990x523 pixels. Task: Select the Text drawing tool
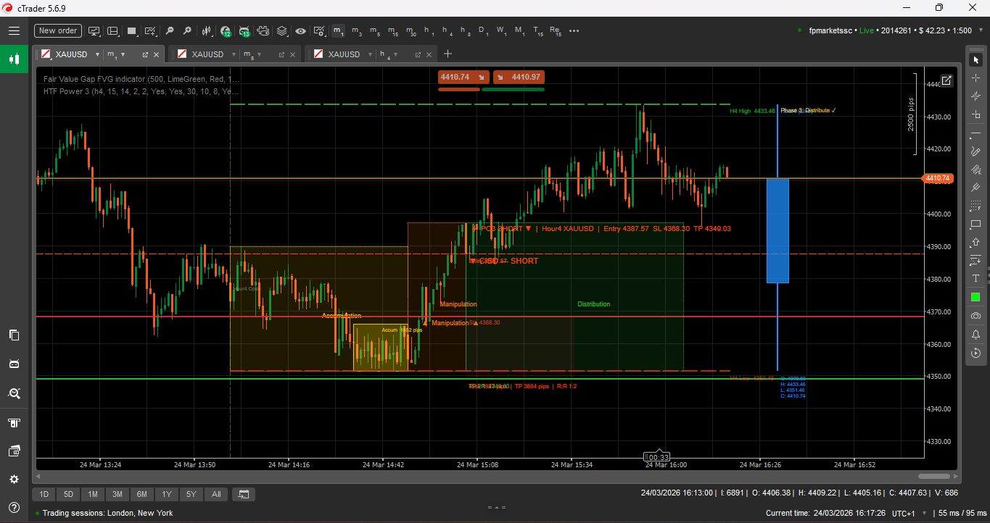[x=975, y=279]
